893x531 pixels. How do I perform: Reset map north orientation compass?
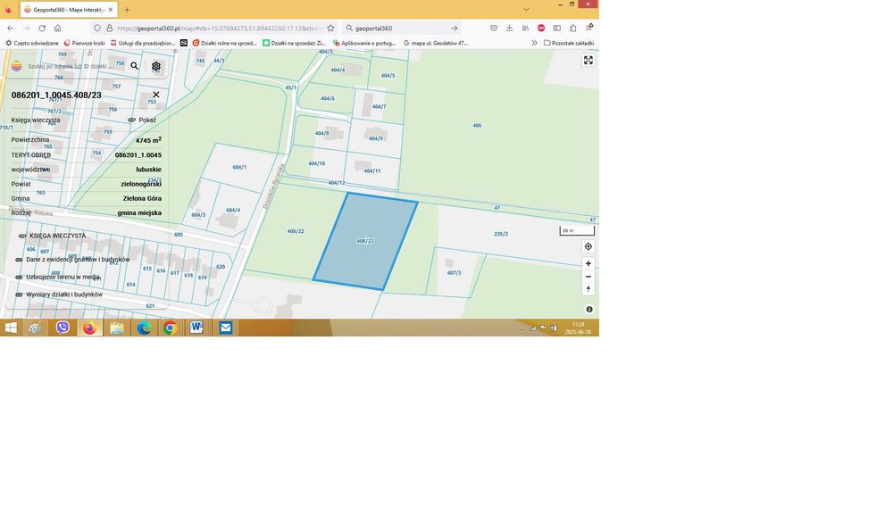588,289
